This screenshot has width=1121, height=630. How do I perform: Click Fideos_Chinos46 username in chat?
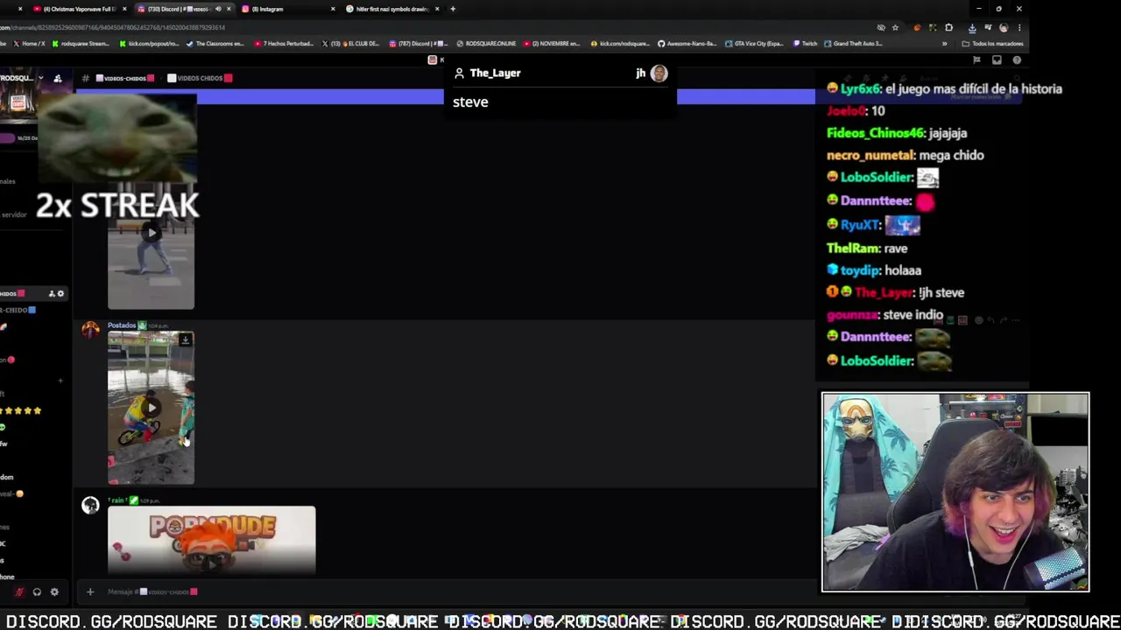(x=875, y=133)
